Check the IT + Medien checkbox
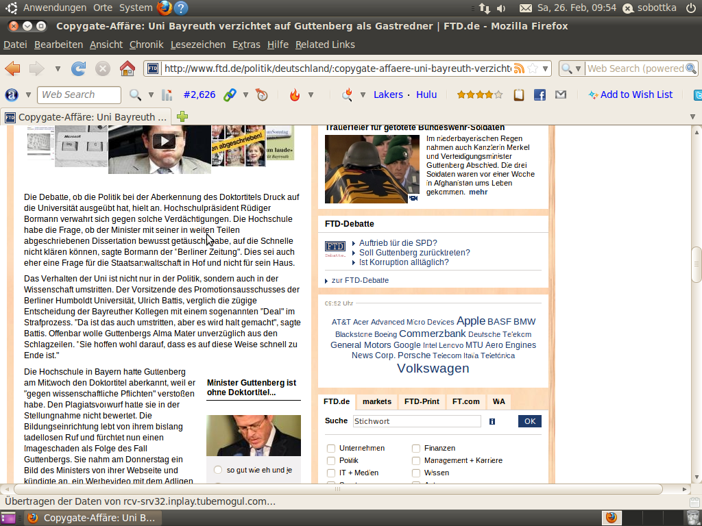Screen dimensions: 702x526 [x=331, y=473]
